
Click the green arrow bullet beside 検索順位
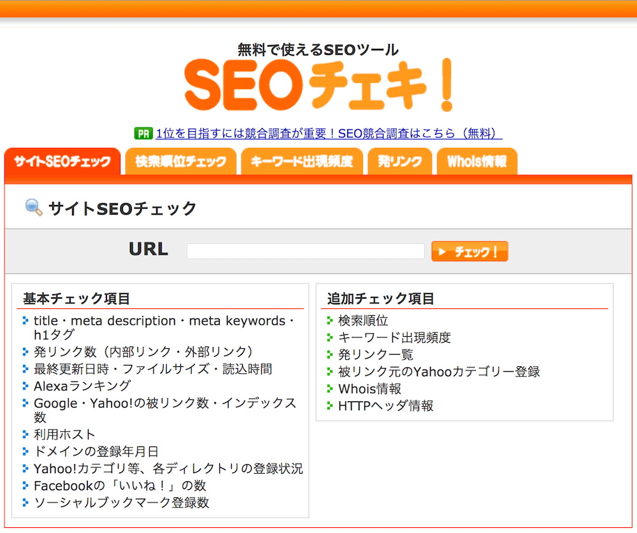[x=330, y=320]
